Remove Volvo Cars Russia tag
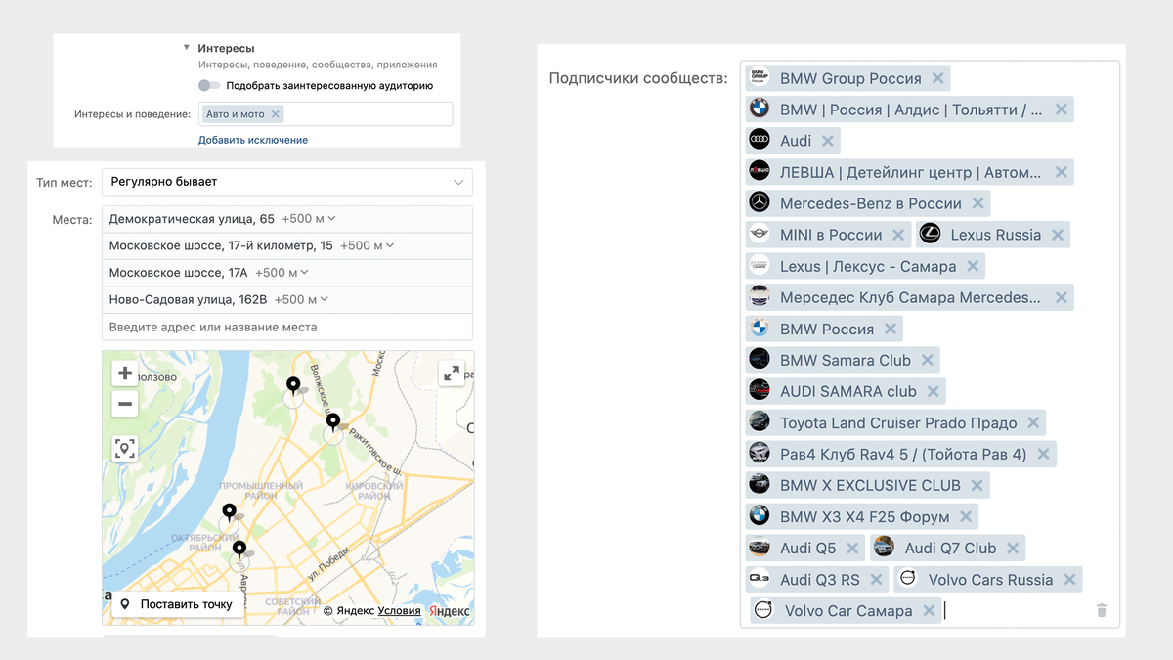The height and width of the screenshot is (660, 1173). pyautogui.click(x=1069, y=579)
